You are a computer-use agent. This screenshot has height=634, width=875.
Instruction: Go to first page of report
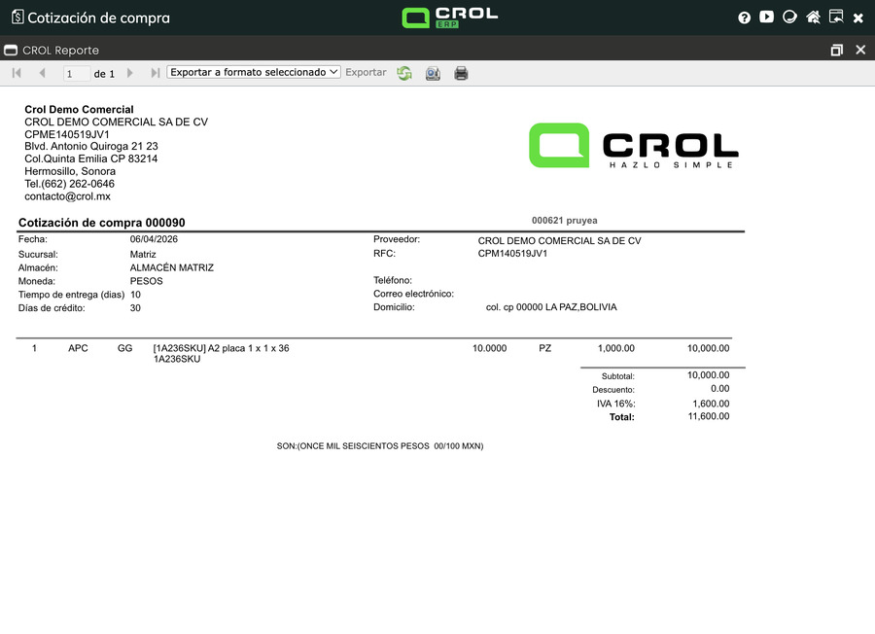(17, 73)
